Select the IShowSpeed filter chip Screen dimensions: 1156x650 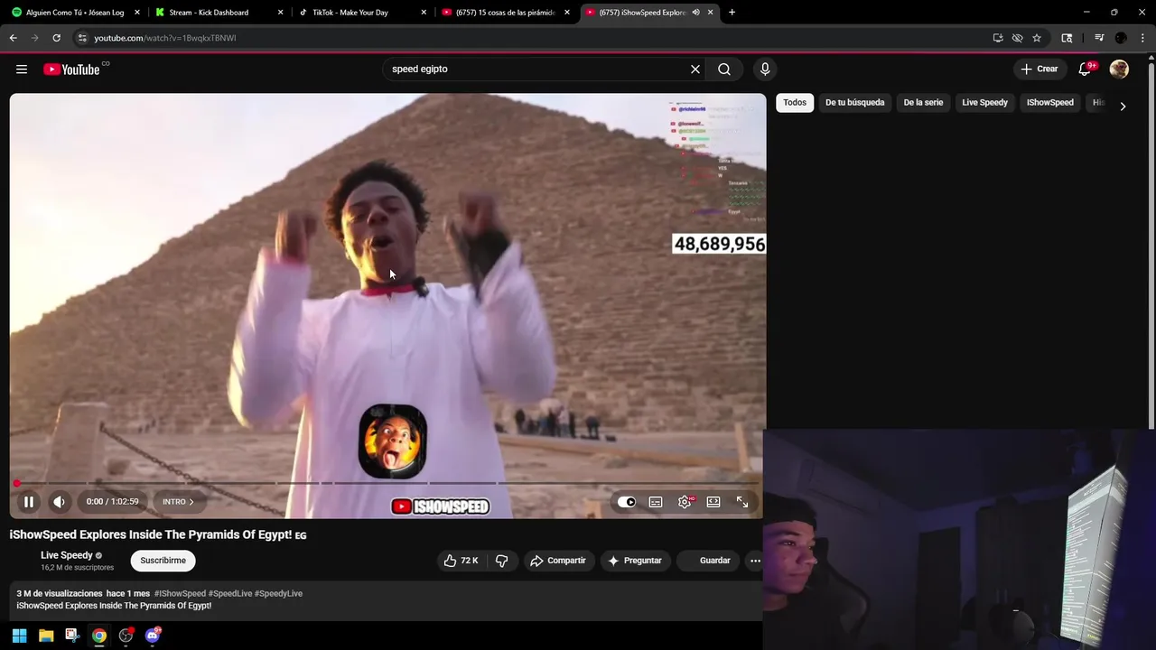click(x=1049, y=103)
